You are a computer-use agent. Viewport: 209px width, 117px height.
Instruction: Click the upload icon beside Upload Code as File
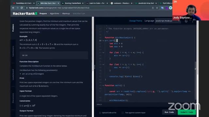(100, 113)
